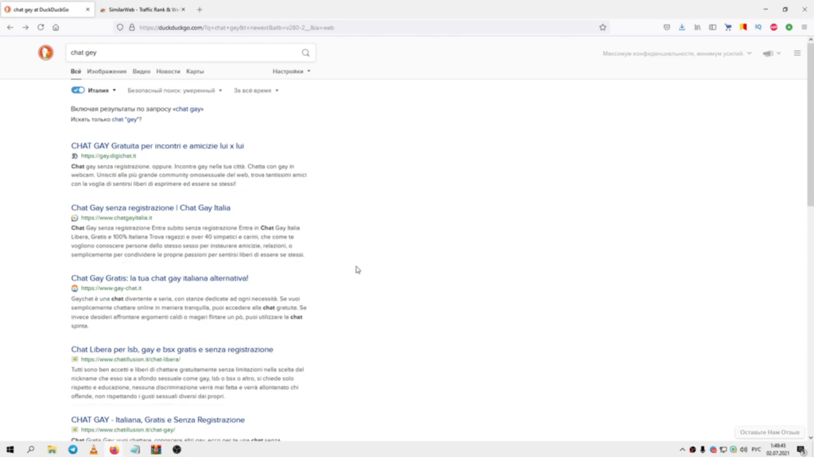Screen dimensions: 814x457
Task: Click the search magnifier icon in search box
Action: coord(306,52)
